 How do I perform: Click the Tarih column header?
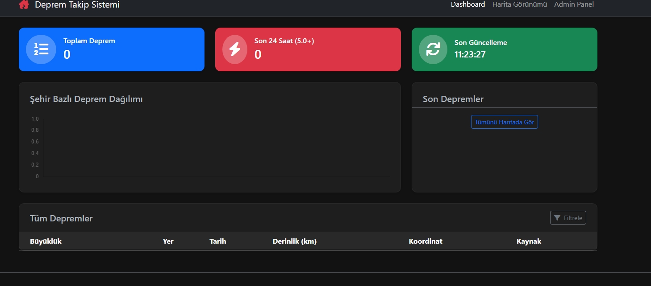click(218, 241)
